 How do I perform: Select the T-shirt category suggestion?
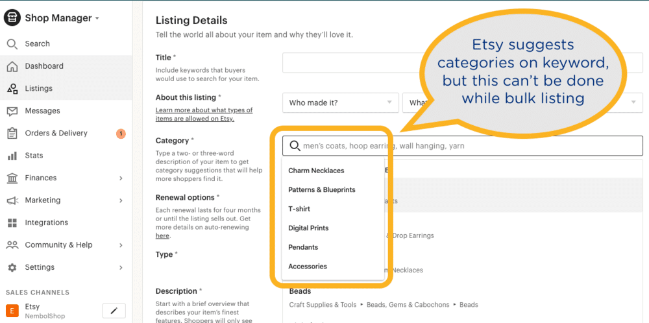pos(299,209)
